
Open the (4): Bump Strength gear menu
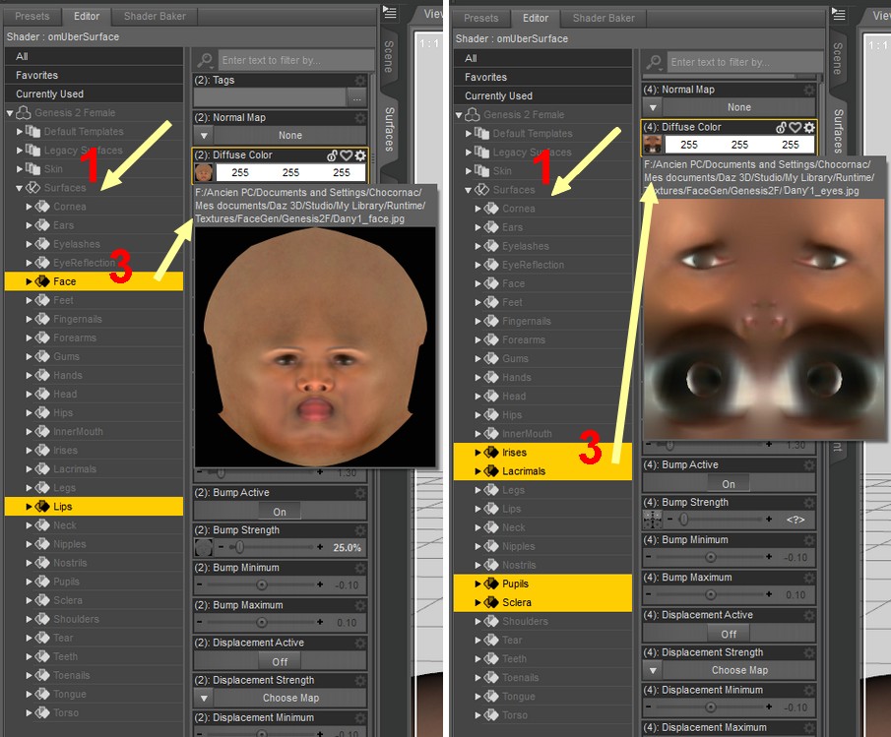809,503
